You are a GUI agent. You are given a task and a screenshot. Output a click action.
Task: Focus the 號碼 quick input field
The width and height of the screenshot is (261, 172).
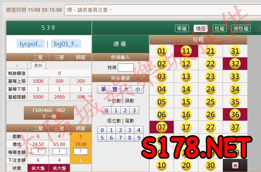coord(125,68)
